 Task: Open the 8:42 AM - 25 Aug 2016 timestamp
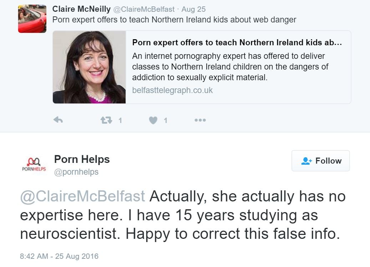(59, 256)
